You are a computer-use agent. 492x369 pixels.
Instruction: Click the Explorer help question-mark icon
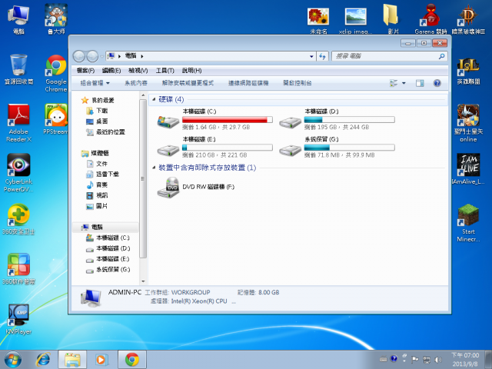[x=437, y=83]
